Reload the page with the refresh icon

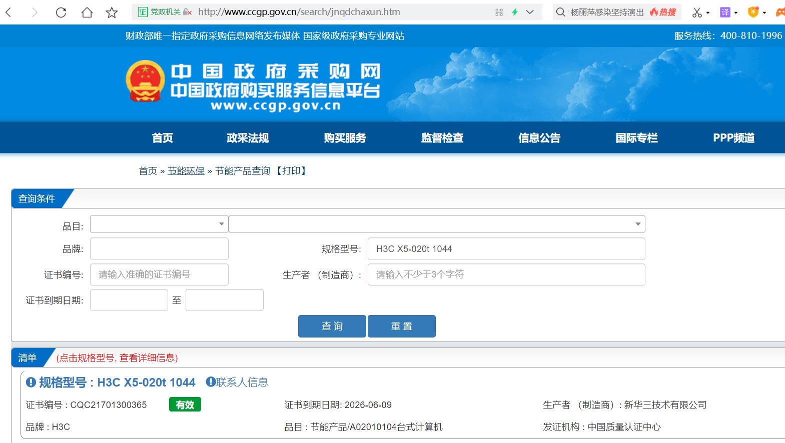tap(61, 12)
